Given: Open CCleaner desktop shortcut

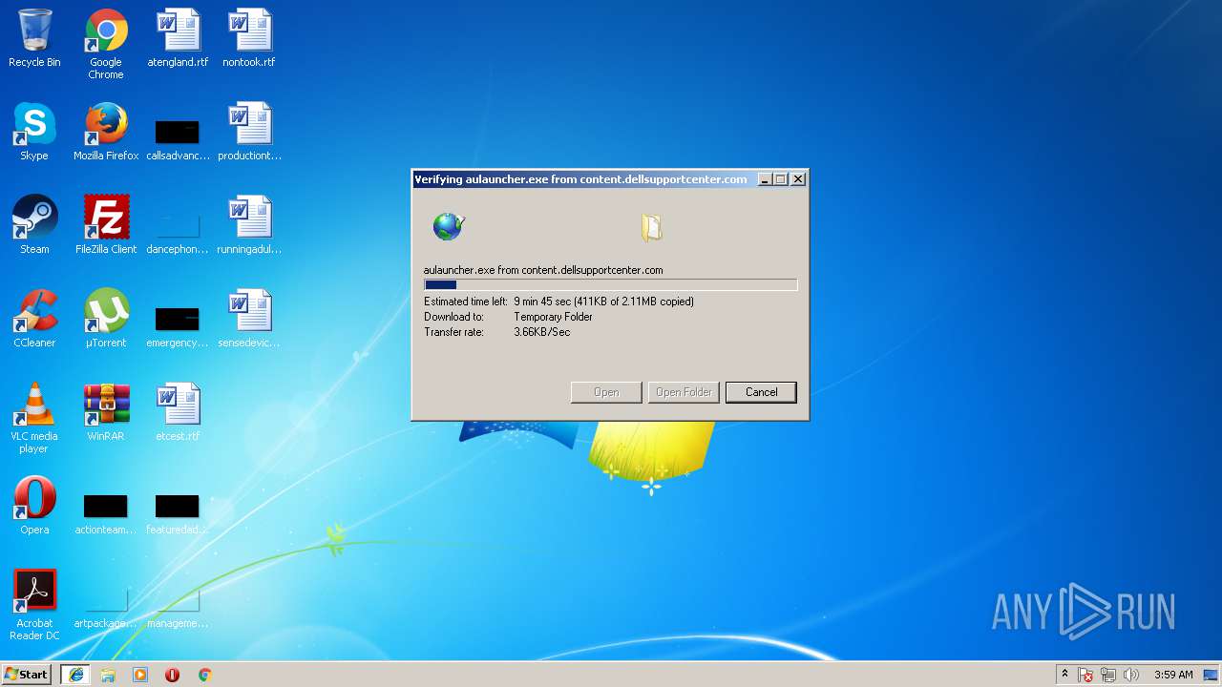Looking at the screenshot, I should coord(34,319).
